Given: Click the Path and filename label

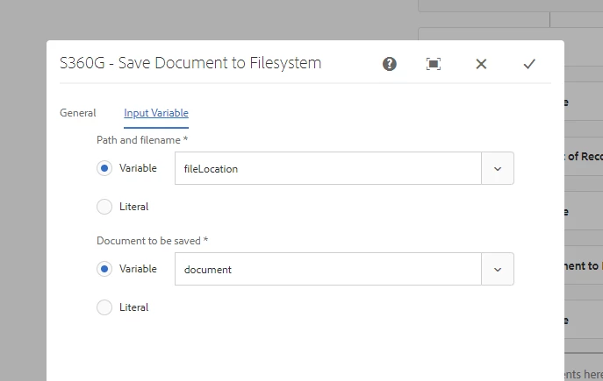Looking at the screenshot, I should pyautogui.click(x=142, y=140).
